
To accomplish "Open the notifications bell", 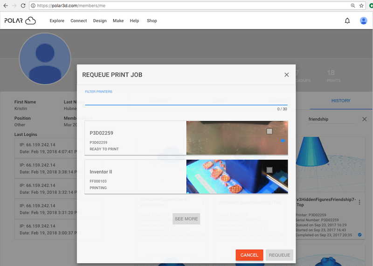I will tap(347, 21).
